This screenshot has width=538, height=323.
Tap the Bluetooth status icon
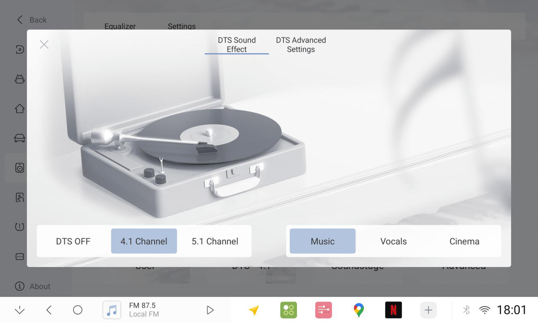[x=466, y=310]
